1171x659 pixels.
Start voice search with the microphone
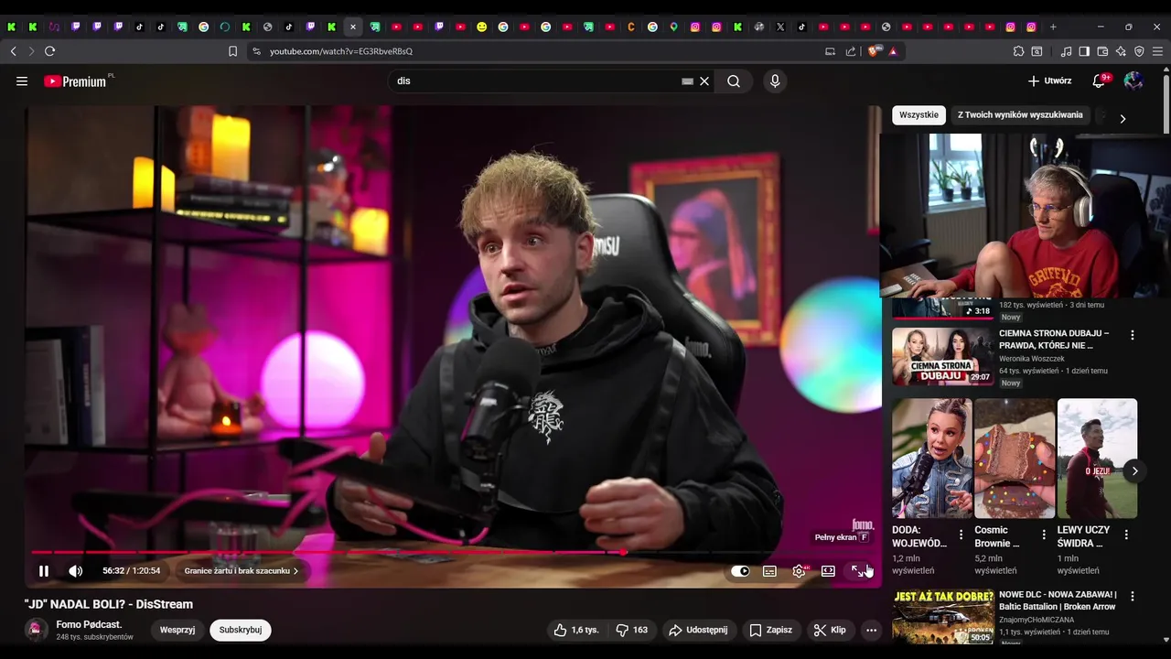(x=775, y=81)
